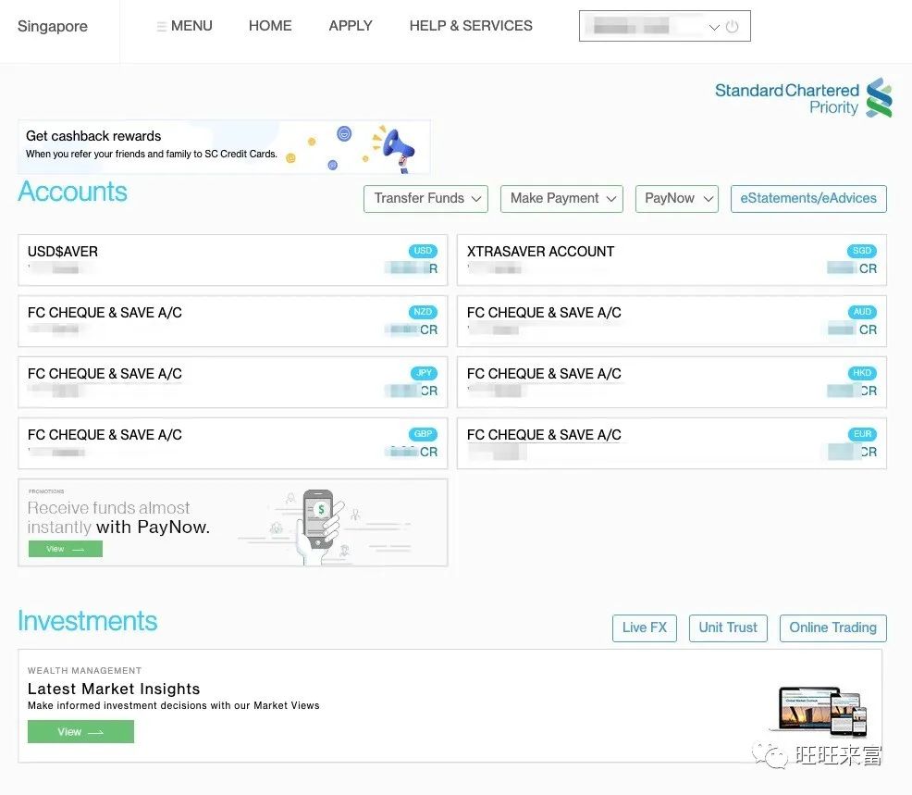Open the XTRASAVER ACCOUNT card

(672, 260)
